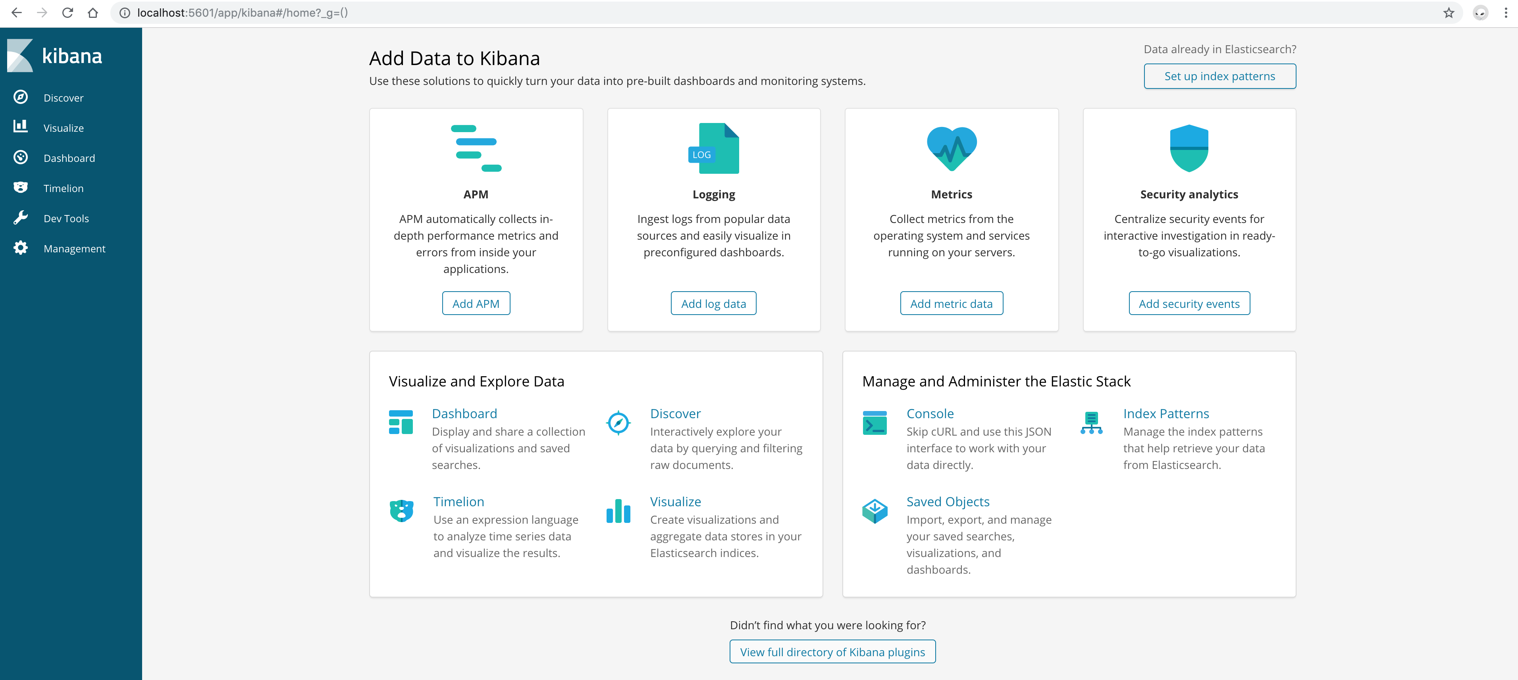The image size is (1518, 680).
Task: Click 'Visualize and Explore Data' heading
Action: (476, 381)
